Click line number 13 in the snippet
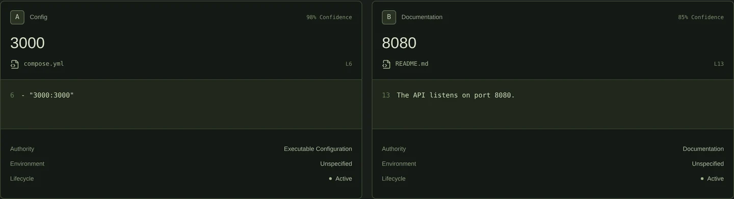Viewport: 734px width, 199px height. click(x=386, y=95)
